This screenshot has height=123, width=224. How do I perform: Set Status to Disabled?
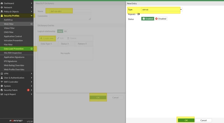click(x=161, y=19)
